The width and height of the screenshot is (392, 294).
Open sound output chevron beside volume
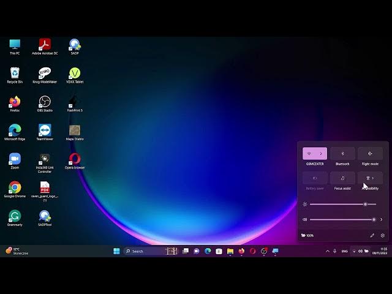pos(381,219)
